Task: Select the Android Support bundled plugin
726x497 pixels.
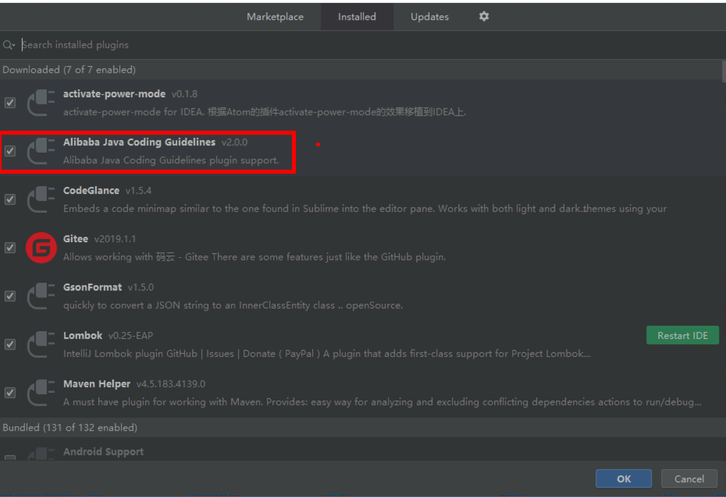Action: pos(103,452)
